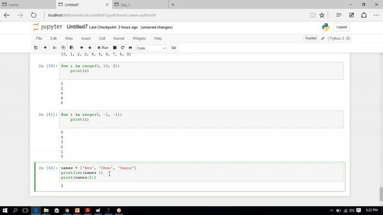
Task: Add page to favorites star icon
Action: [322, 16]
